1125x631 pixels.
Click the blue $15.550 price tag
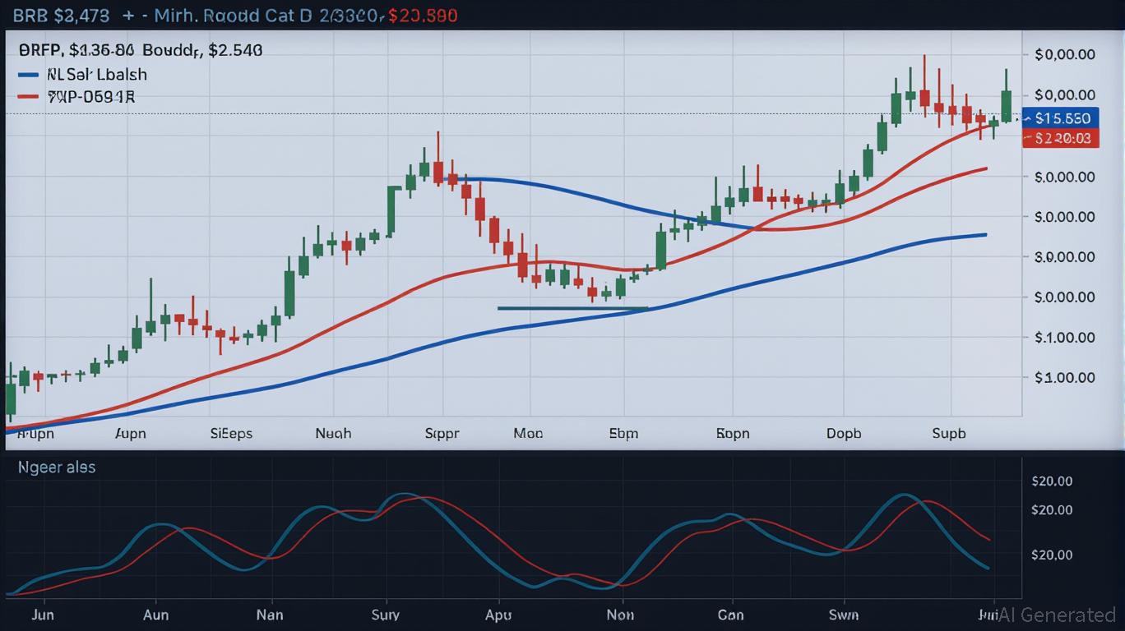tap(1061, 118)
